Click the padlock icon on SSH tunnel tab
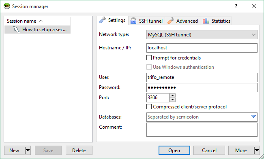This screenshot has width=264, height=159. (133, 21)
